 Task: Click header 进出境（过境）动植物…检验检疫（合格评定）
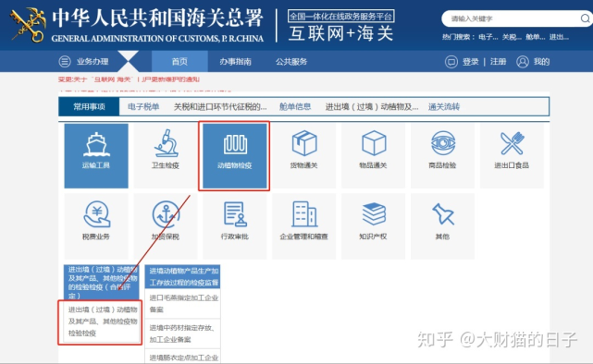102,283
